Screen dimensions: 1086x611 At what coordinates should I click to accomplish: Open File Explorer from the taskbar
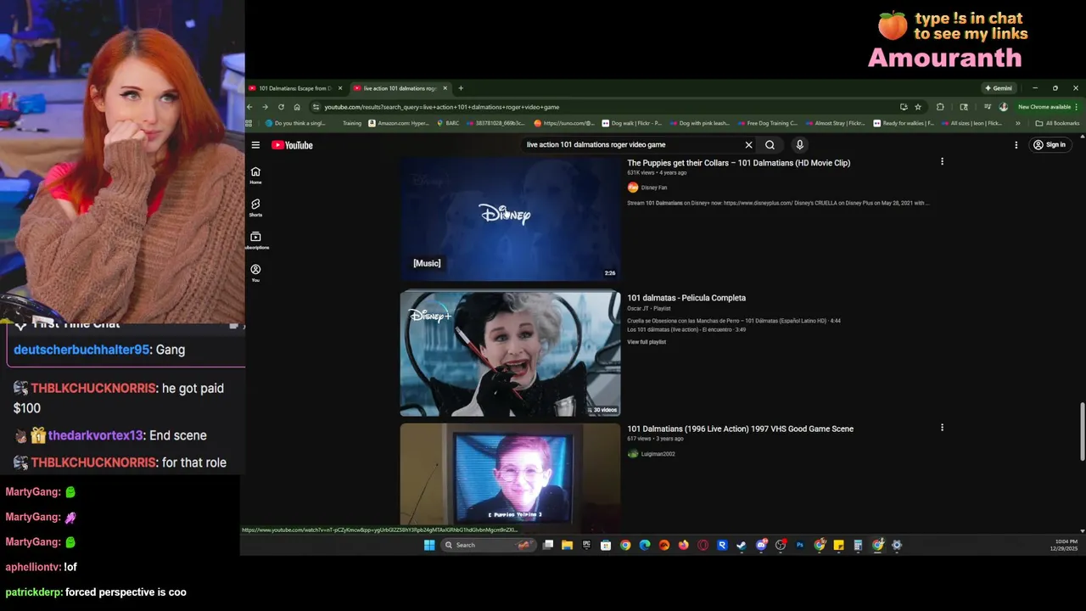tap(567, 545)
